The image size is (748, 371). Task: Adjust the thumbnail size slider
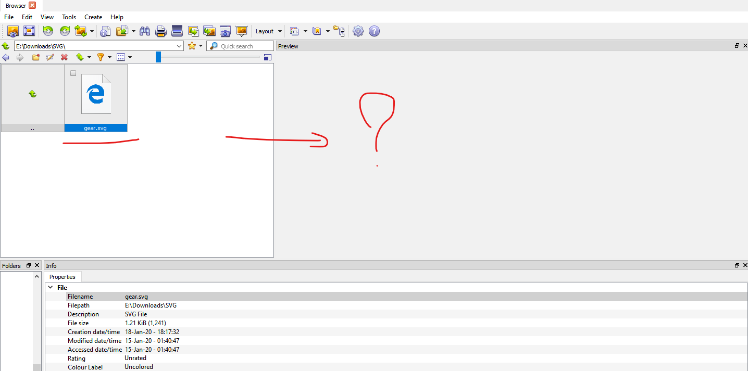158,57
